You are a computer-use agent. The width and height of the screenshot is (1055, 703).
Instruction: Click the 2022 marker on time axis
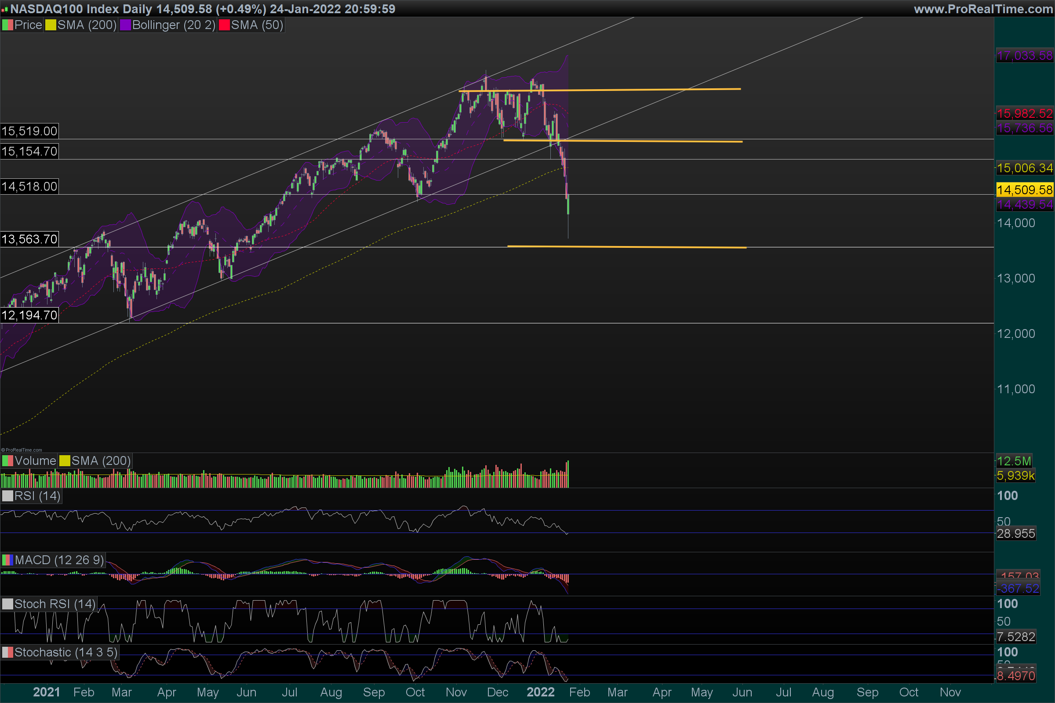[540, 692]
